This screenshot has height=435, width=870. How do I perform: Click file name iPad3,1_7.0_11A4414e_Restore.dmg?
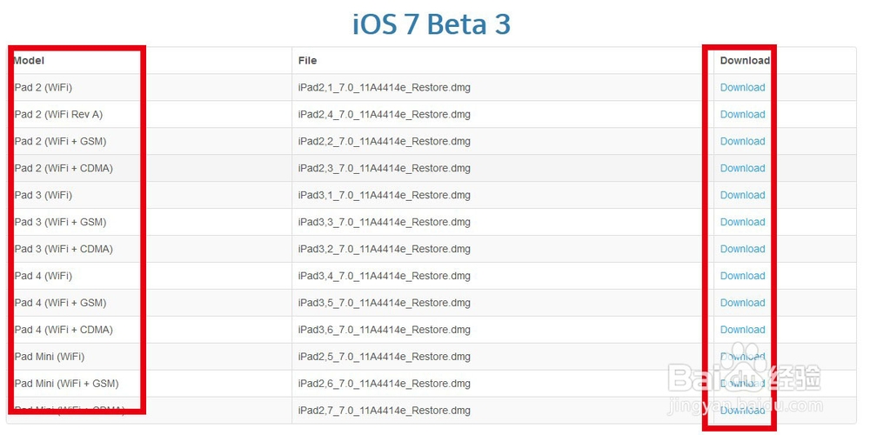[x=384, y=195]
